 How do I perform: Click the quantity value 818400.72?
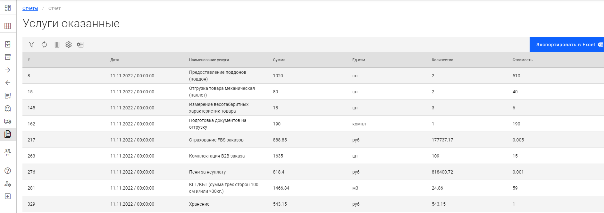442,172
